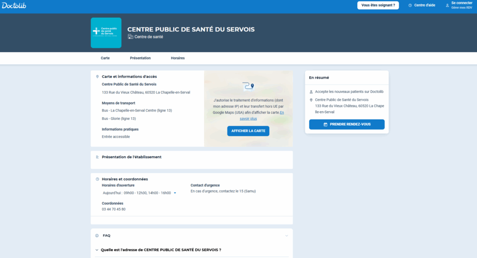Go to the Horaires tab

[x=177, y=58]
